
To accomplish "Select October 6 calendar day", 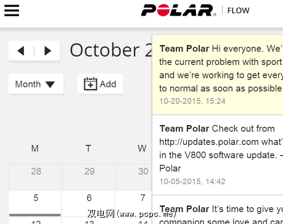I will (89, 199).
